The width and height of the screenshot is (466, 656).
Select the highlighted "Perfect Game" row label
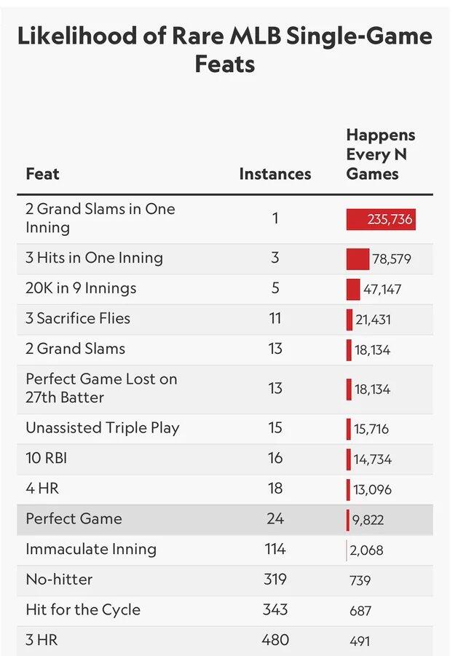pos(74,519)
